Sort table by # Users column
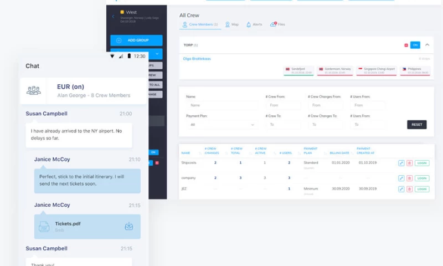Viewport: 443px width, 266px height. pos(285,153)
